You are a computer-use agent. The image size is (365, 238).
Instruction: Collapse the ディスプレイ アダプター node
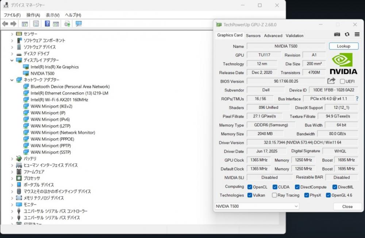(12, 60)
